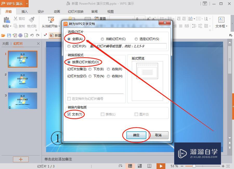Click the Undo arrow icon

32,35
